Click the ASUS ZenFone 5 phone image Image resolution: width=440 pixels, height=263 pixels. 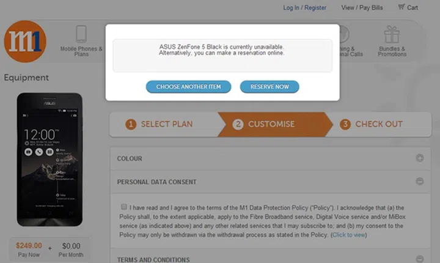[x=49, y=159]
